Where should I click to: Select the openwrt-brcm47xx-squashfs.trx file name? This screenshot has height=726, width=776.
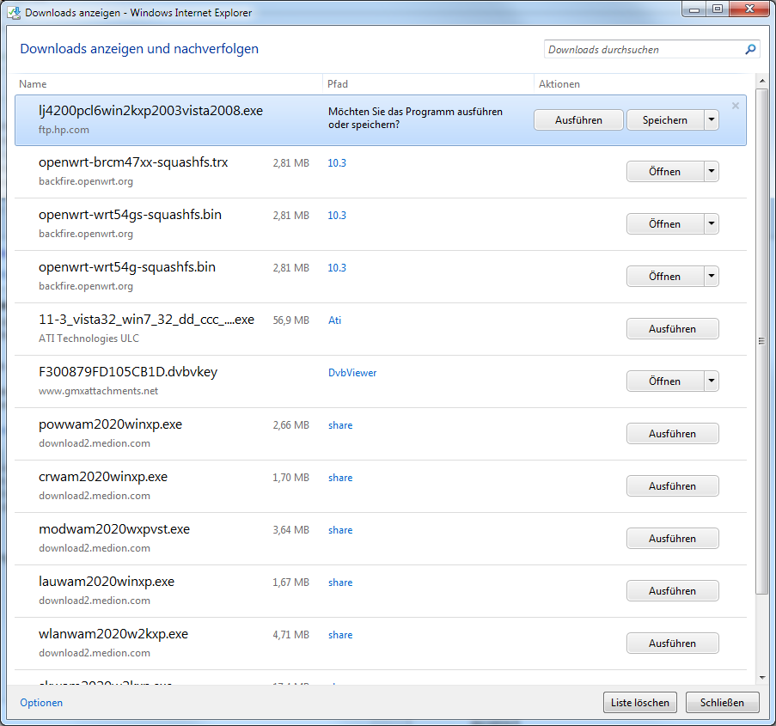click(x=133, y=162)
